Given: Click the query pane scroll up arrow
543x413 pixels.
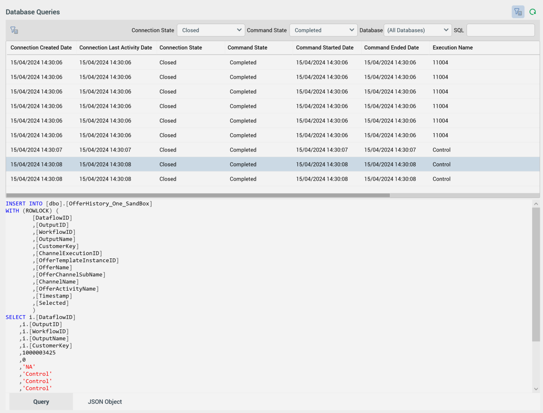Looking at the screenshot, I should [536, 204].
